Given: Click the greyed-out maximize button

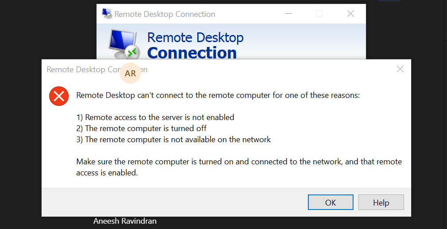Looking at the screenshot, I should (x=319, y=13).
